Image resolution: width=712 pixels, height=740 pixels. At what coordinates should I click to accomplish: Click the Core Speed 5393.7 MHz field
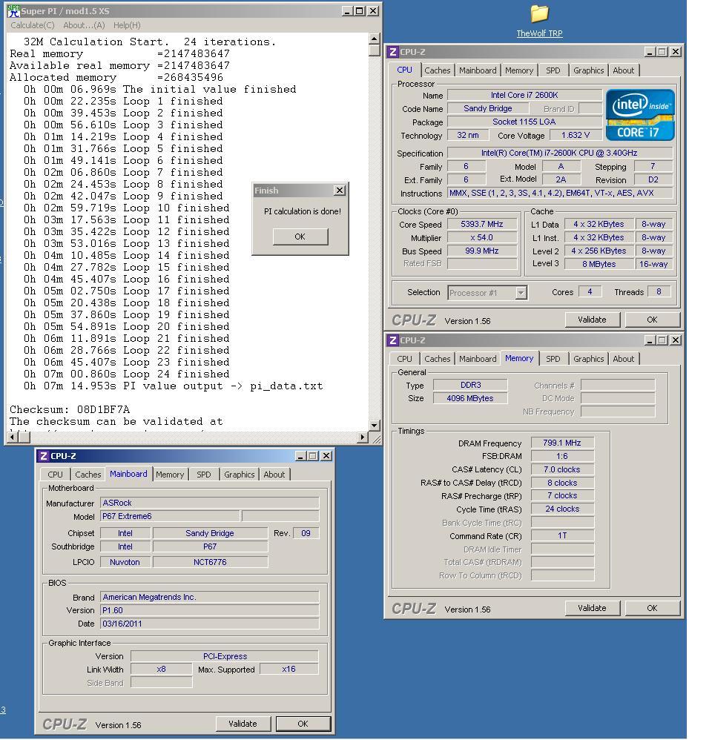[x=481, y=224]
